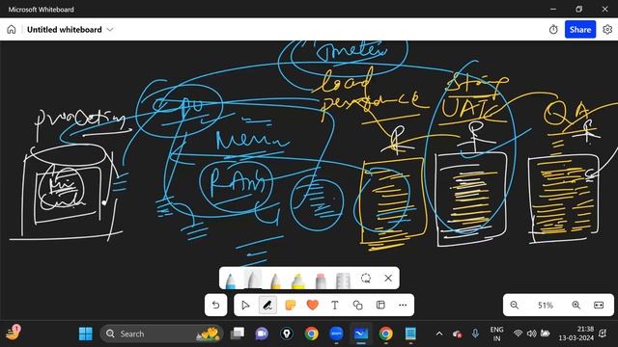Zoom in on the whiteboard
The image size is (618, 347).
(576, 305)
